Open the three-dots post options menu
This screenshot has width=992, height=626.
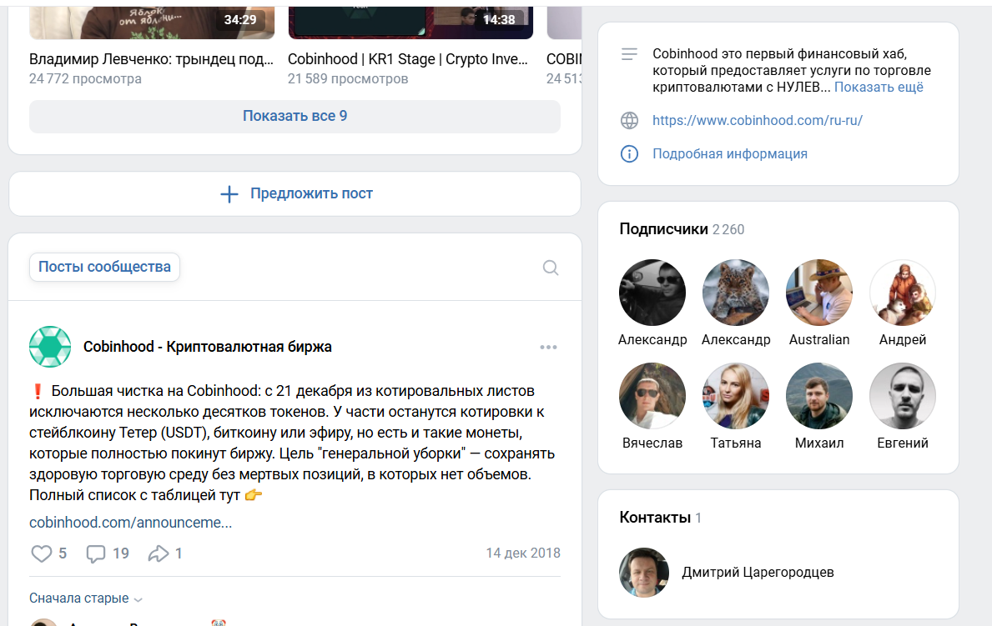pyautogui.click(x=548, y=348)
